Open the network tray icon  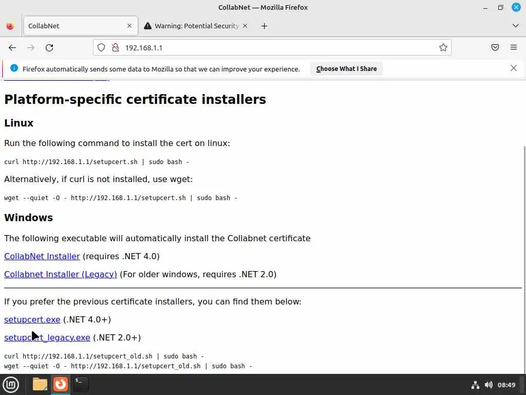pos(475,385)
